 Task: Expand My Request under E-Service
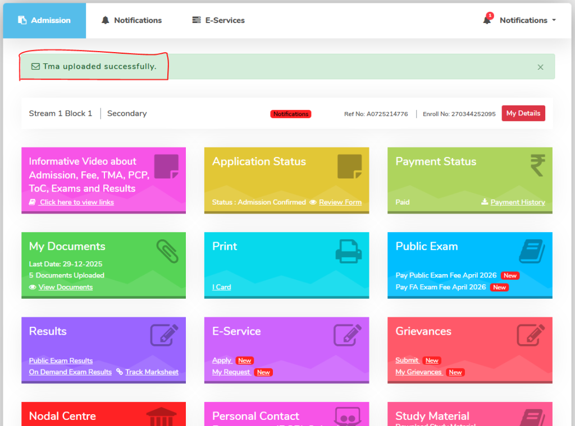point(231,372)
